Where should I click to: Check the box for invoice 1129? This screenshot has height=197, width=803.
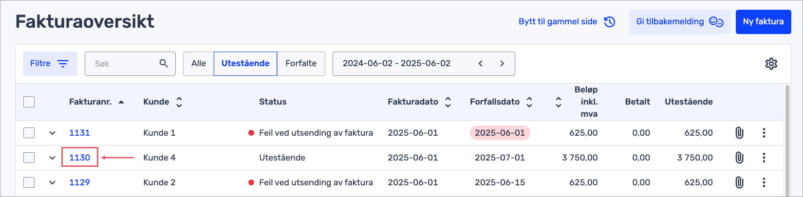point(29,182)
